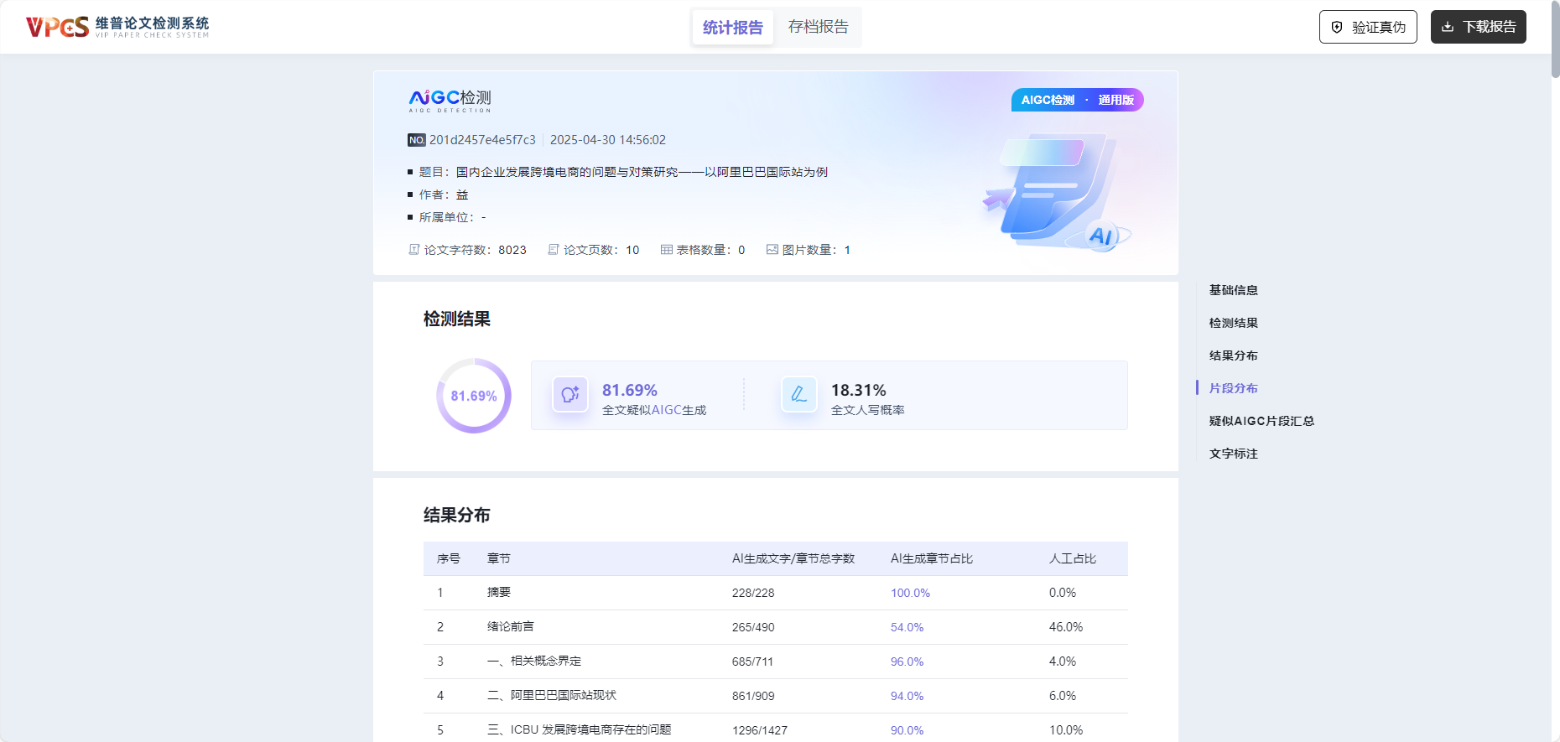
Task: Click the 章节 column header
Action: (499, 558)
